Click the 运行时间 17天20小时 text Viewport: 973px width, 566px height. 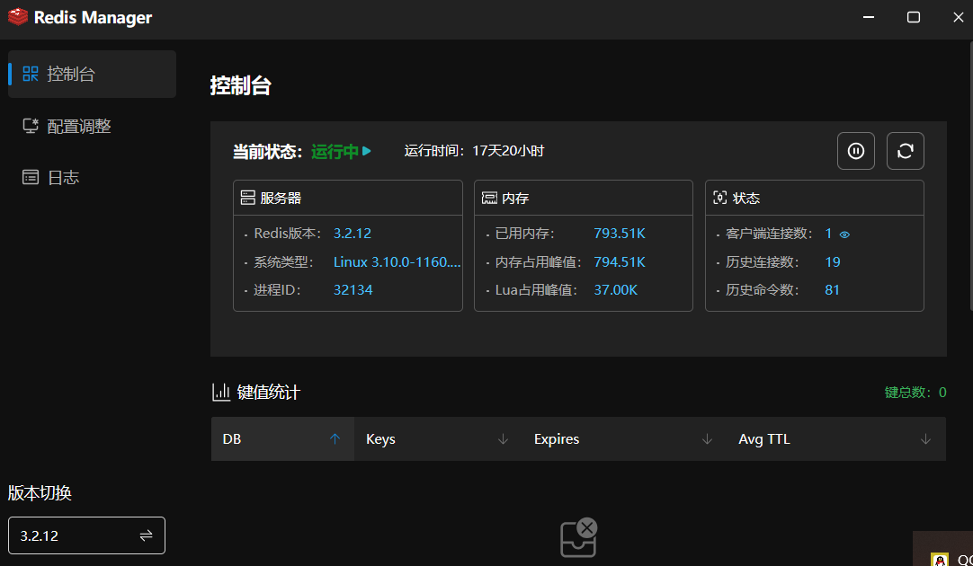tap(474, 151)
